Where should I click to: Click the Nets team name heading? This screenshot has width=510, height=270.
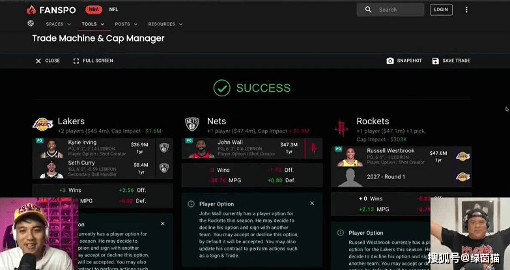(x=217, y=121)
